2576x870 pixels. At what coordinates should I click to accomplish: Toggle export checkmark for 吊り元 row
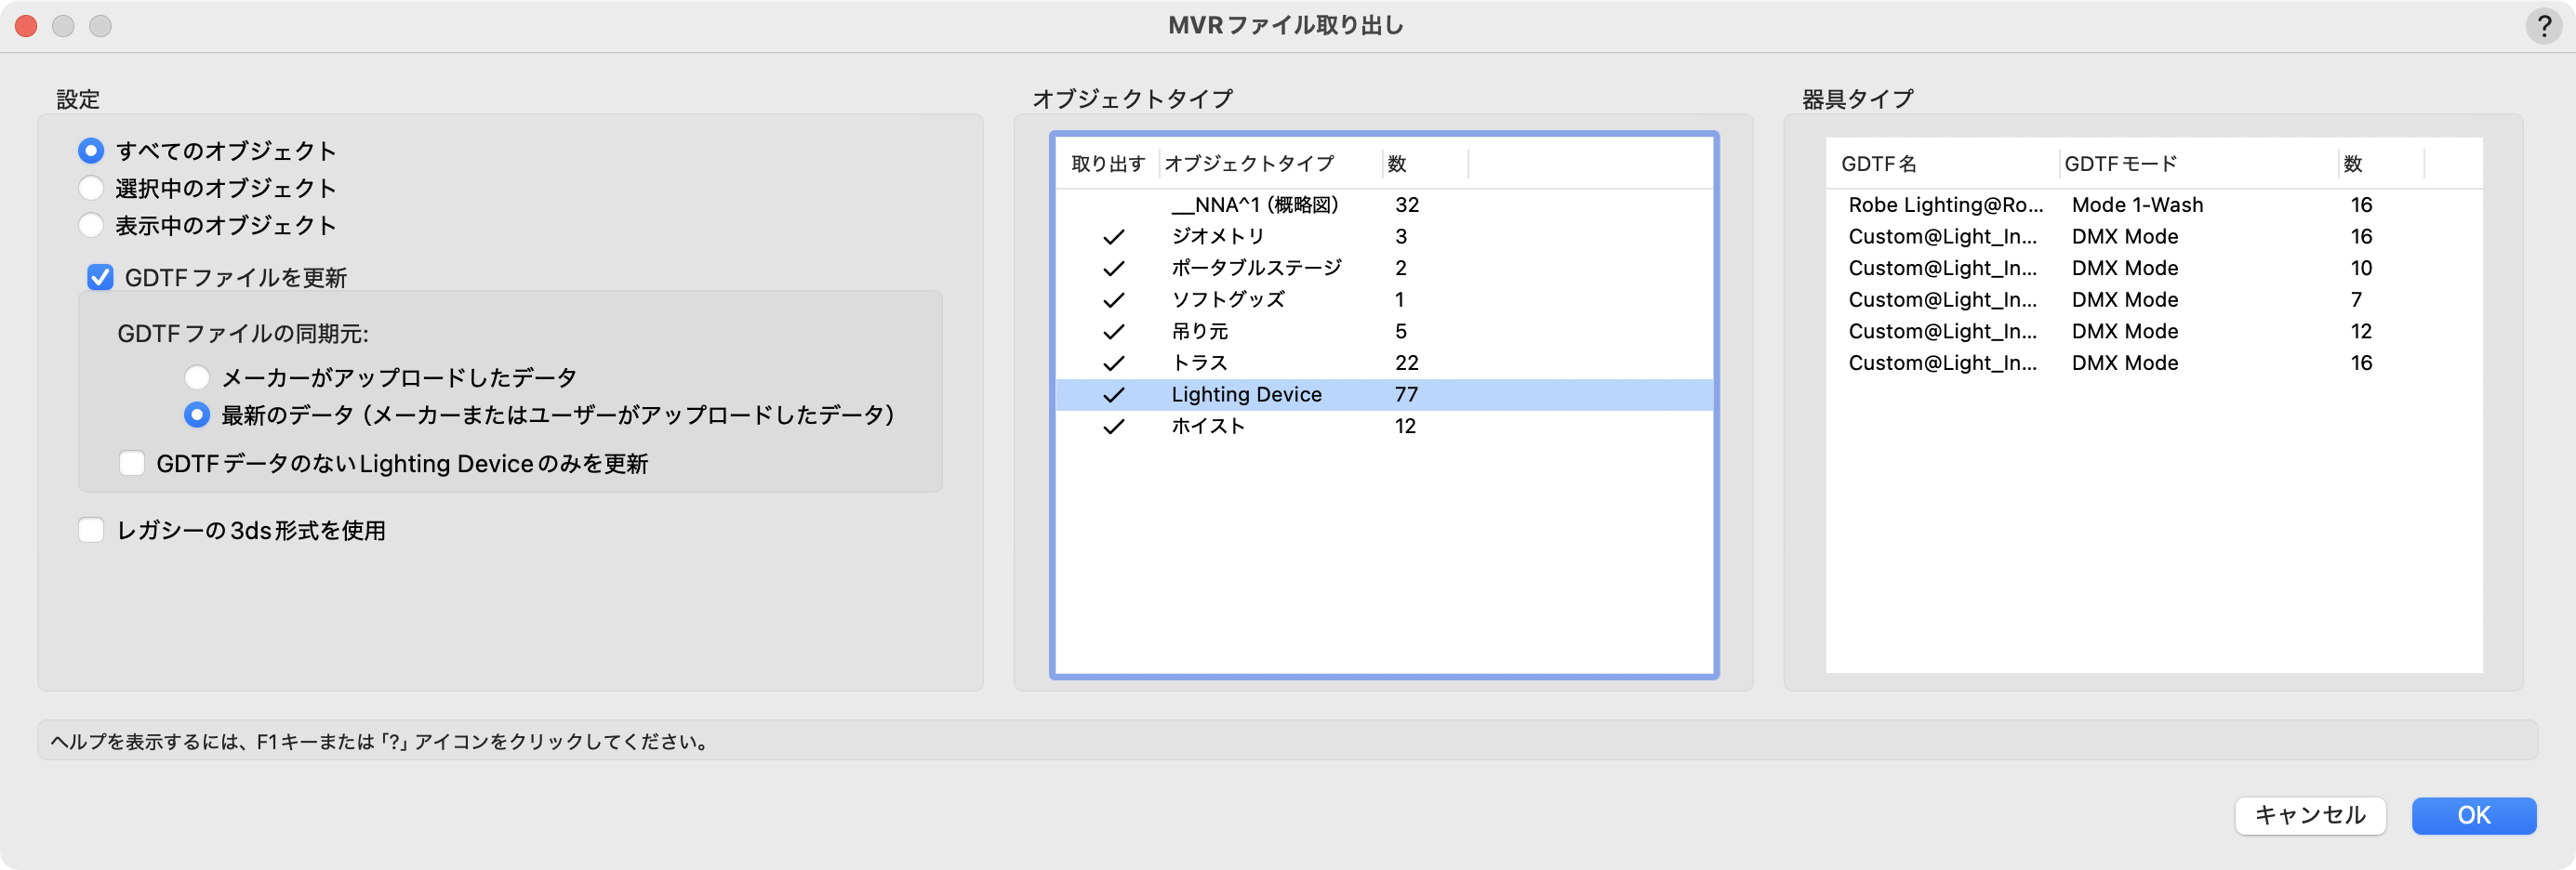[x=1113, y=332]
